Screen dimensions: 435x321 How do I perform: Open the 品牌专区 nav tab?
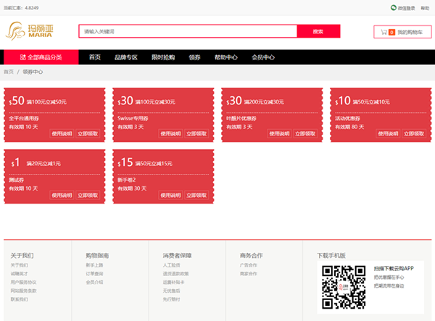coord(126,57)
